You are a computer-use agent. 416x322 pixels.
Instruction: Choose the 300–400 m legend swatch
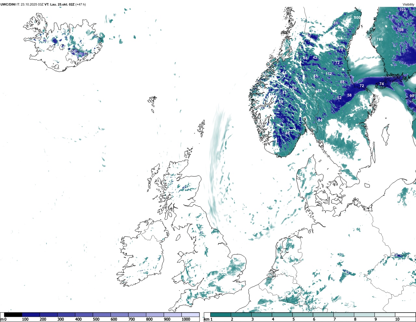(x=66, y=315)
